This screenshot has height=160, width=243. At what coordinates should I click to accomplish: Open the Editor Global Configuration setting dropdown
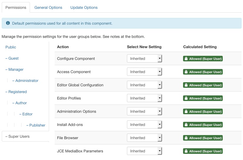144,85
